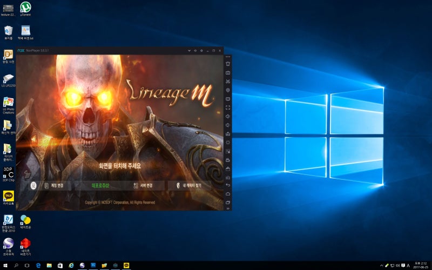432x270 pixels.
Task: Open the Windows Start menu
Action: pos(5,266)
